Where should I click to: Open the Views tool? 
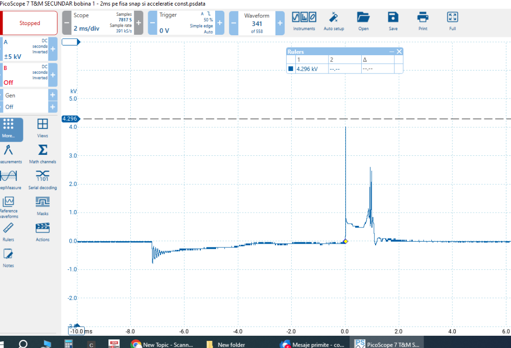pos(43,128)
